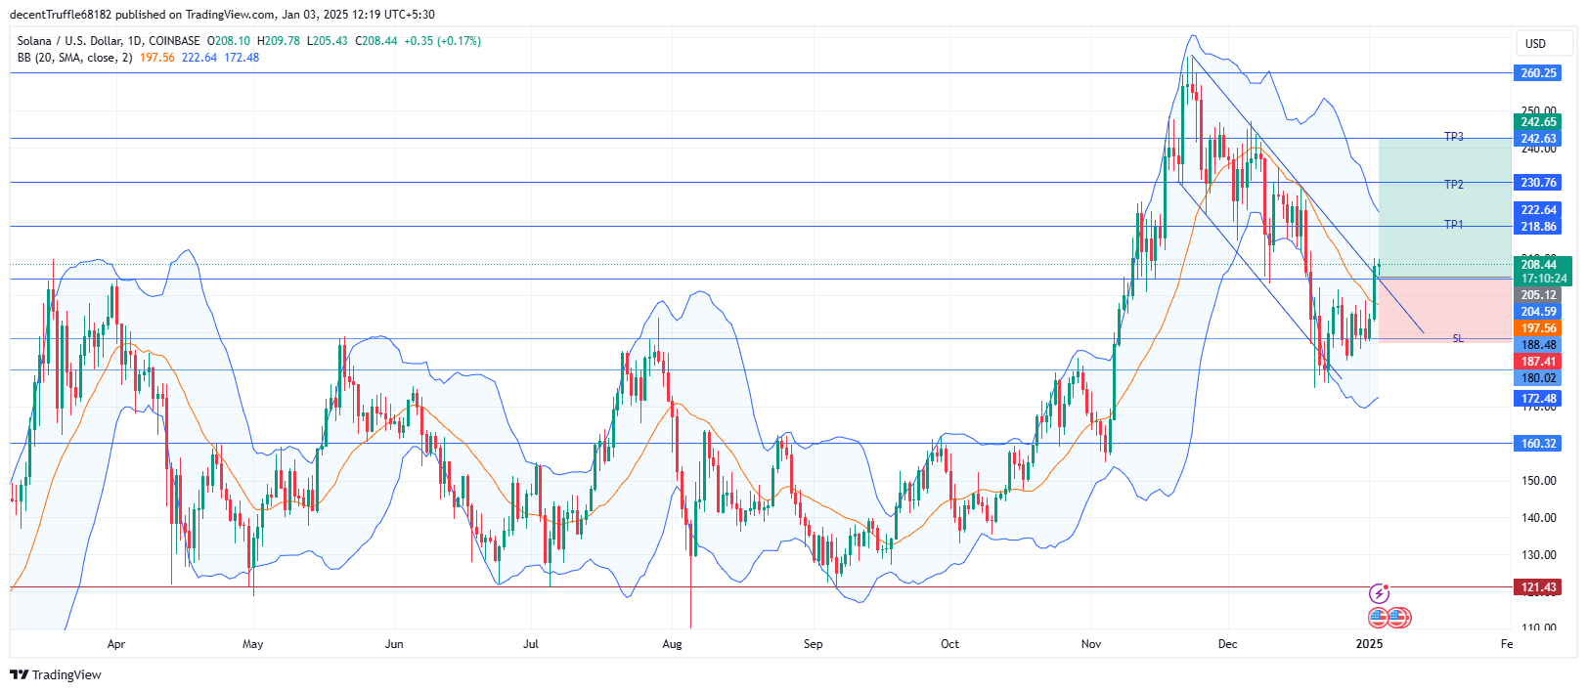Click the 204.59 price label
Screen dimensions: 1587x692
pos(1539,312)
